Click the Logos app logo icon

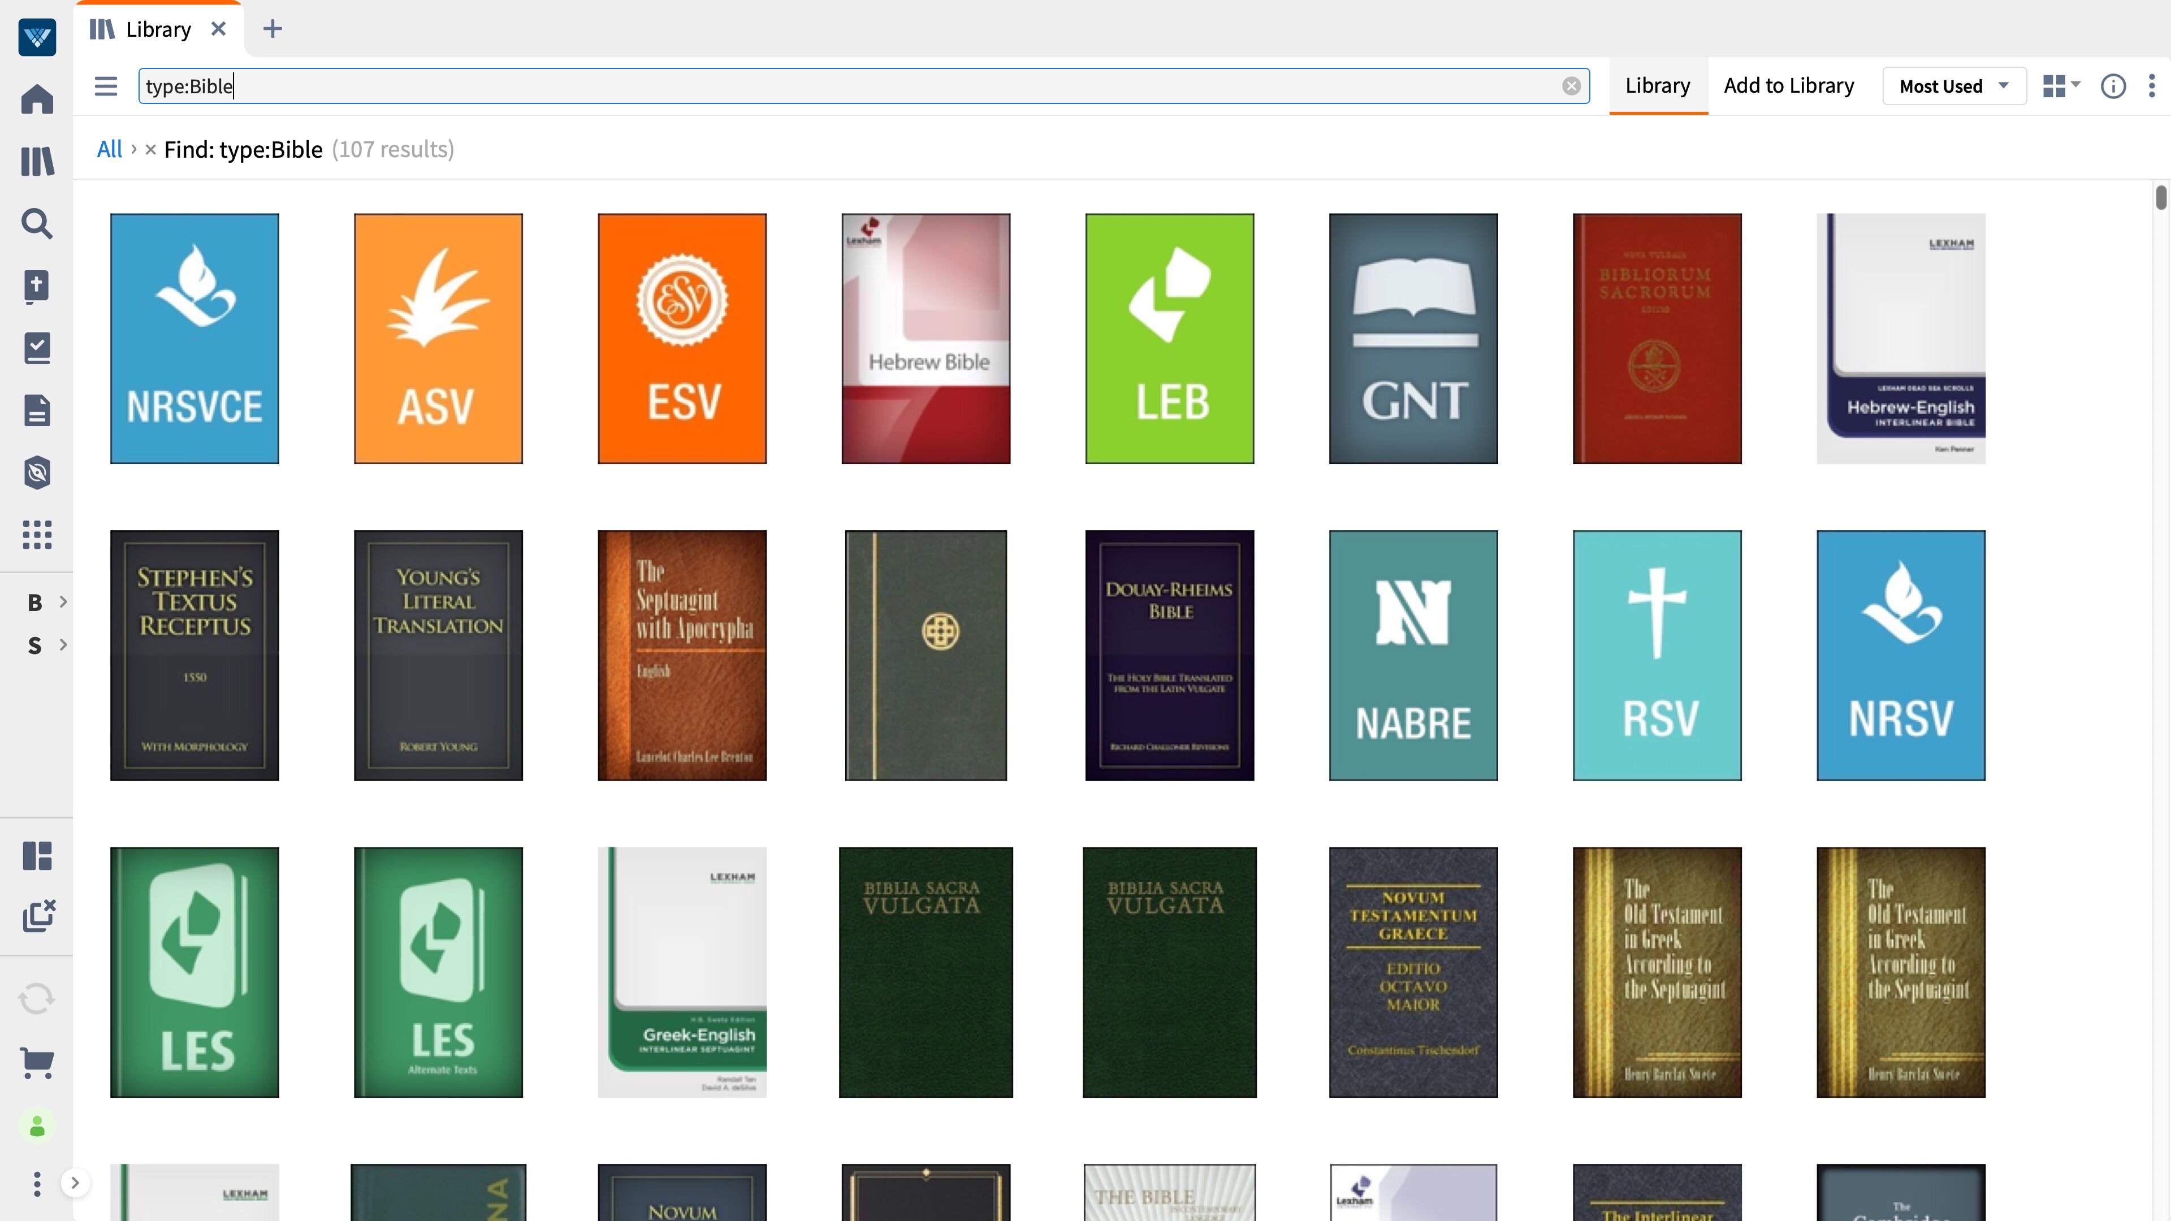coord(37,37)
